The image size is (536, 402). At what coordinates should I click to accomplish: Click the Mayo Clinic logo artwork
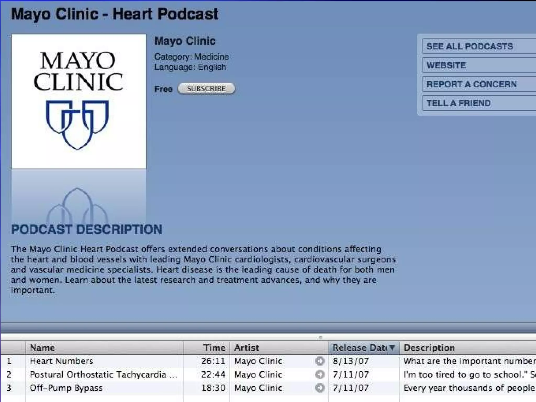click(x=79, y=101)
